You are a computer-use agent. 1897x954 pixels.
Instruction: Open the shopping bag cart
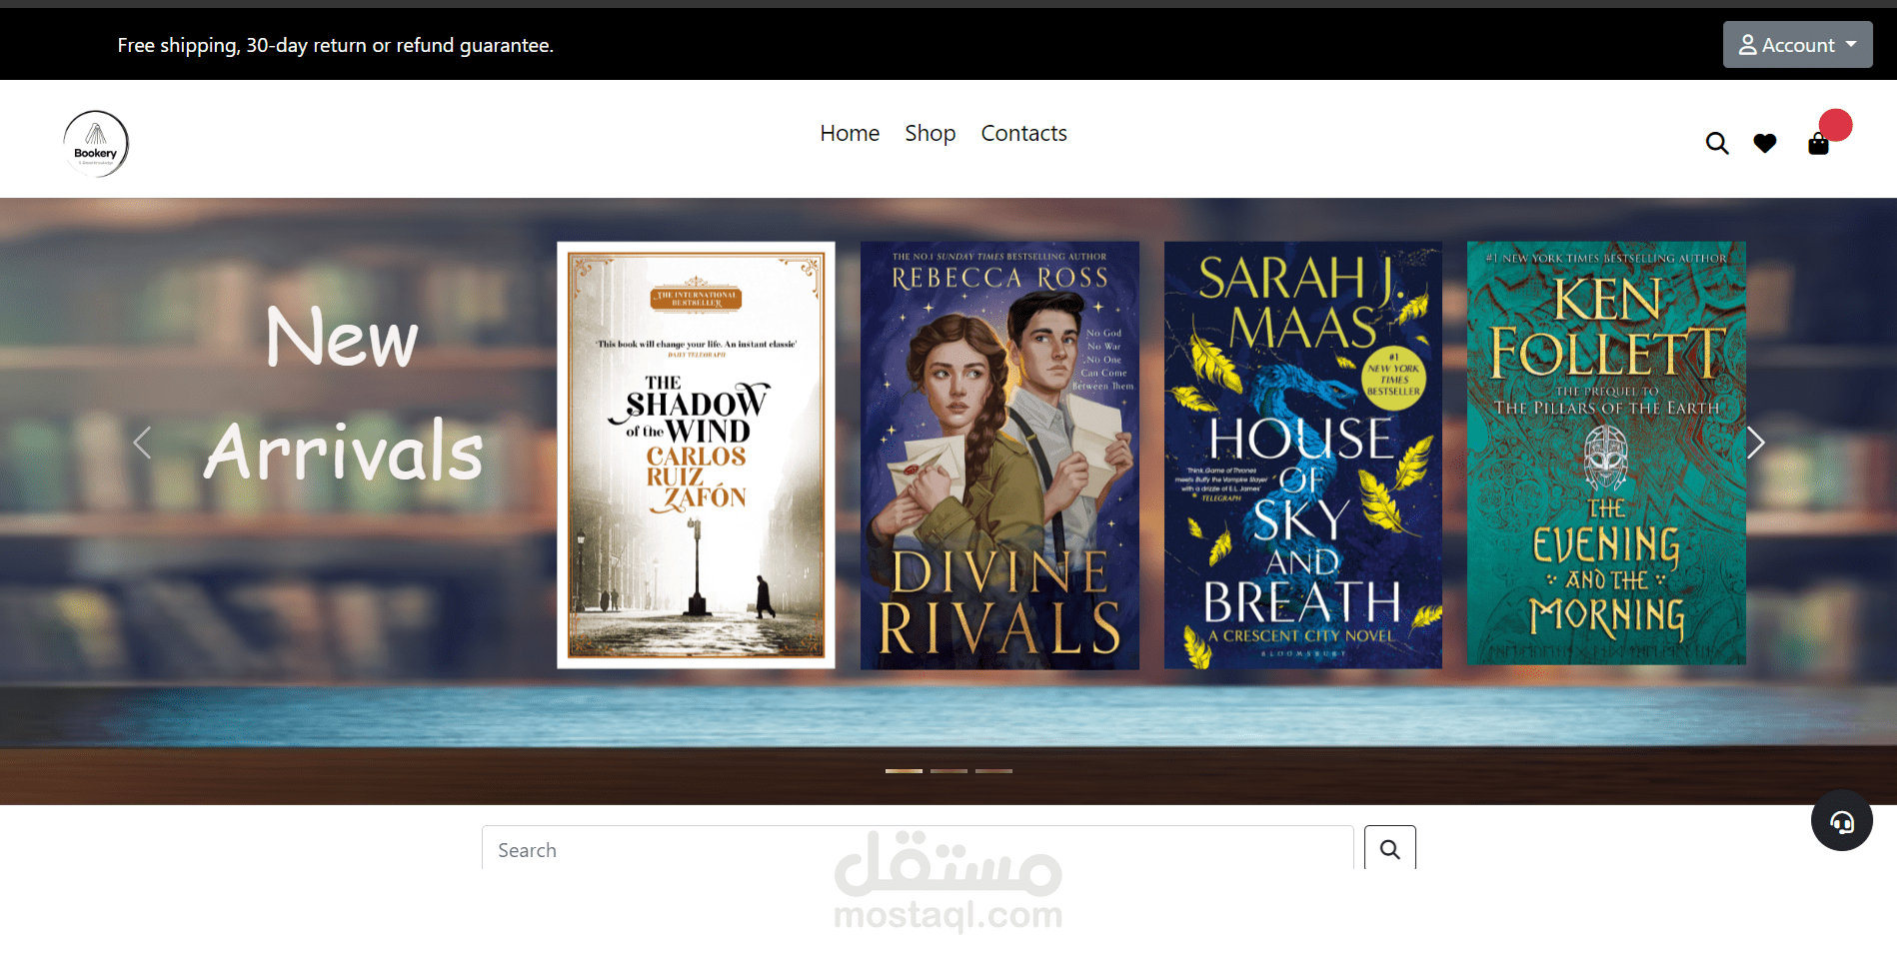[x=1818, y=145]
